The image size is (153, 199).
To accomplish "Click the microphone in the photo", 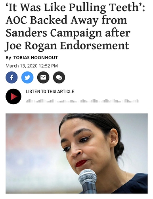I will point(88,181).
